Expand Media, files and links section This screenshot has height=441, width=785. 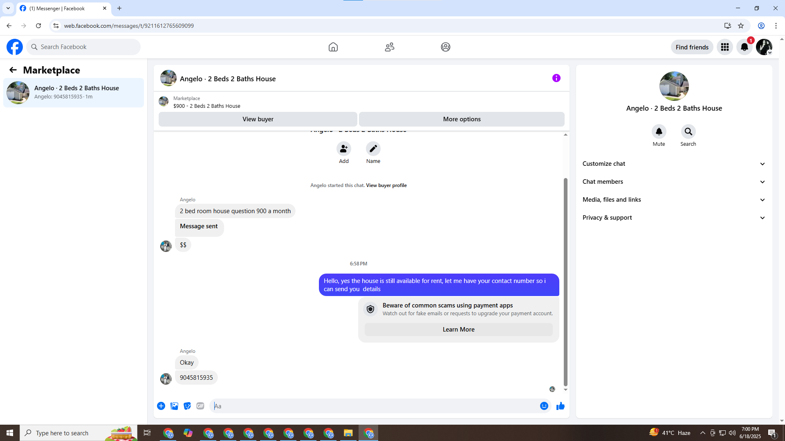[674, 200]
